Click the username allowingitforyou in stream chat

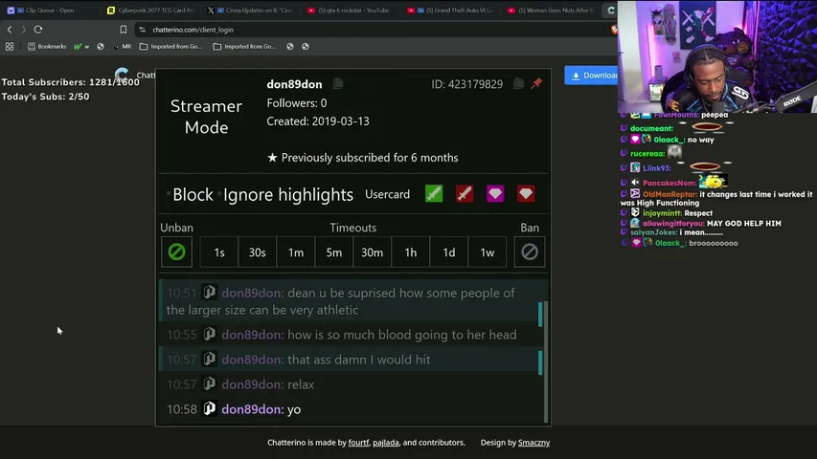point(673,223)
